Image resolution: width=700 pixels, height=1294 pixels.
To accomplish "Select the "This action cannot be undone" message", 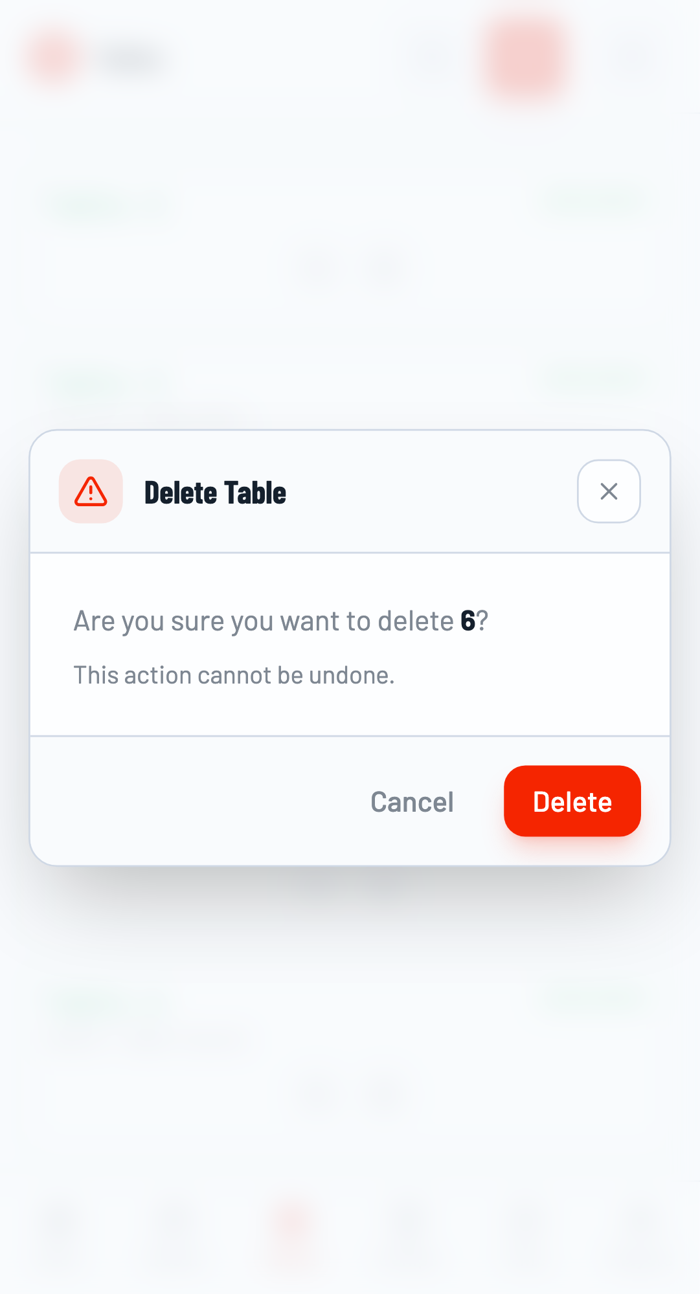I will 234,675.
